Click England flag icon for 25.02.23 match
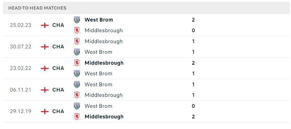 45,25
